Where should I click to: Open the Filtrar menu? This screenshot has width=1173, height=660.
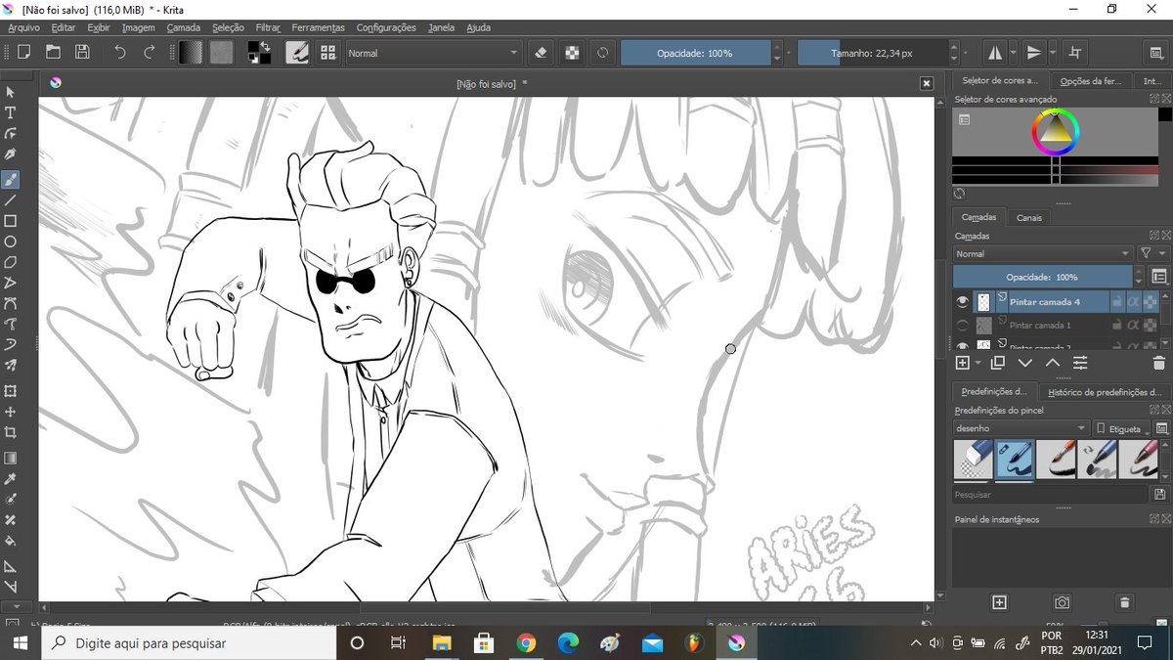pyautogui.click(x=267, y=27)
